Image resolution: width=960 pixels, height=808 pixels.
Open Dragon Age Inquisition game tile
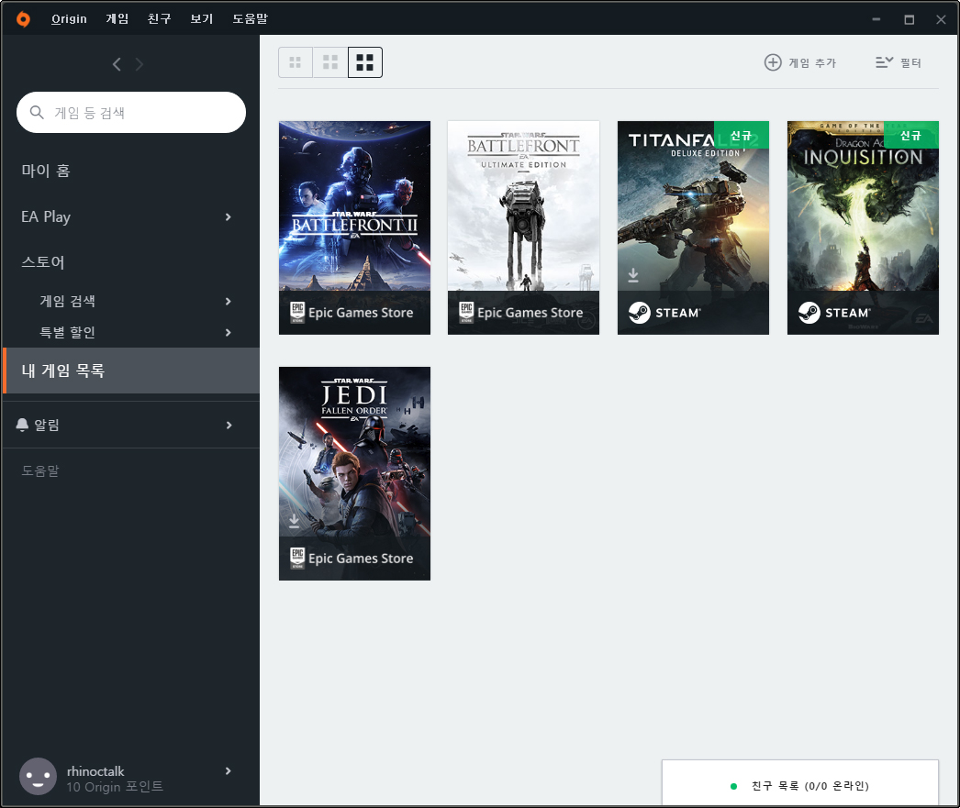(863, 227)
